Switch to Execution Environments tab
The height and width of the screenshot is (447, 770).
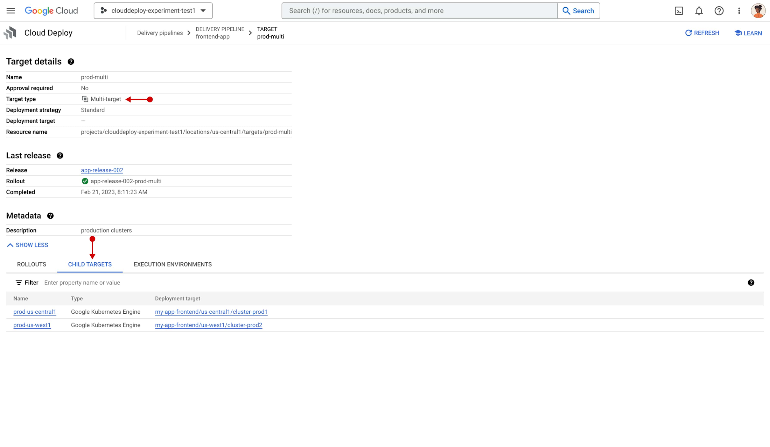pyautogui.click(x=173, y=264)
